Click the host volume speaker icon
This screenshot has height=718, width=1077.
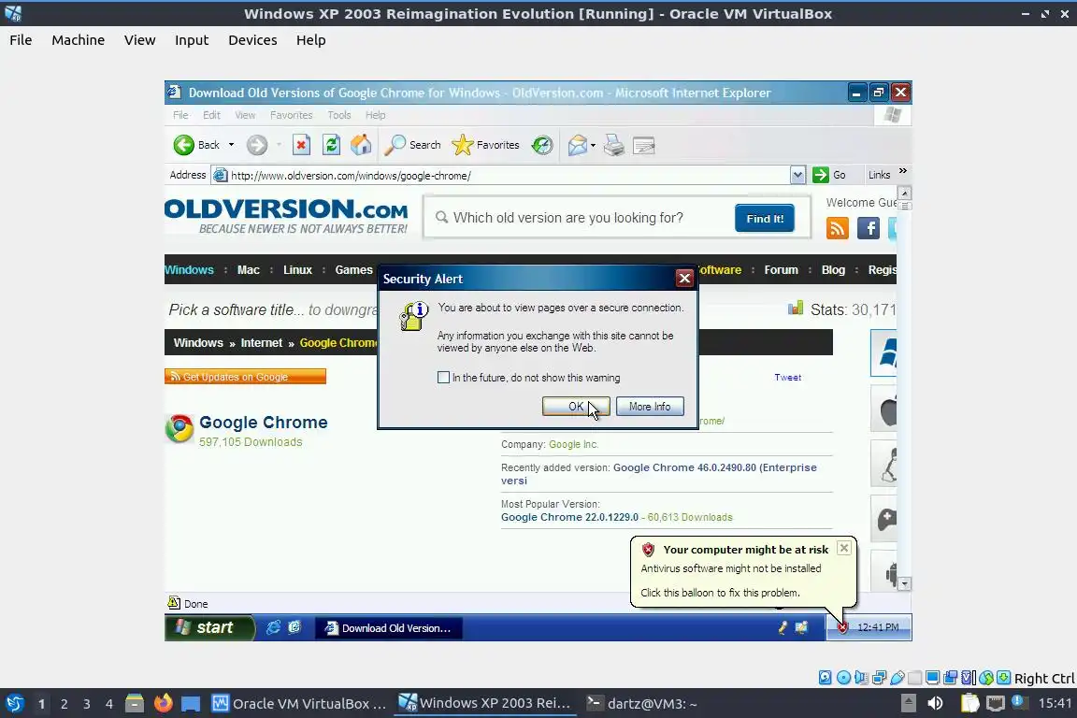tap(935, 704)
